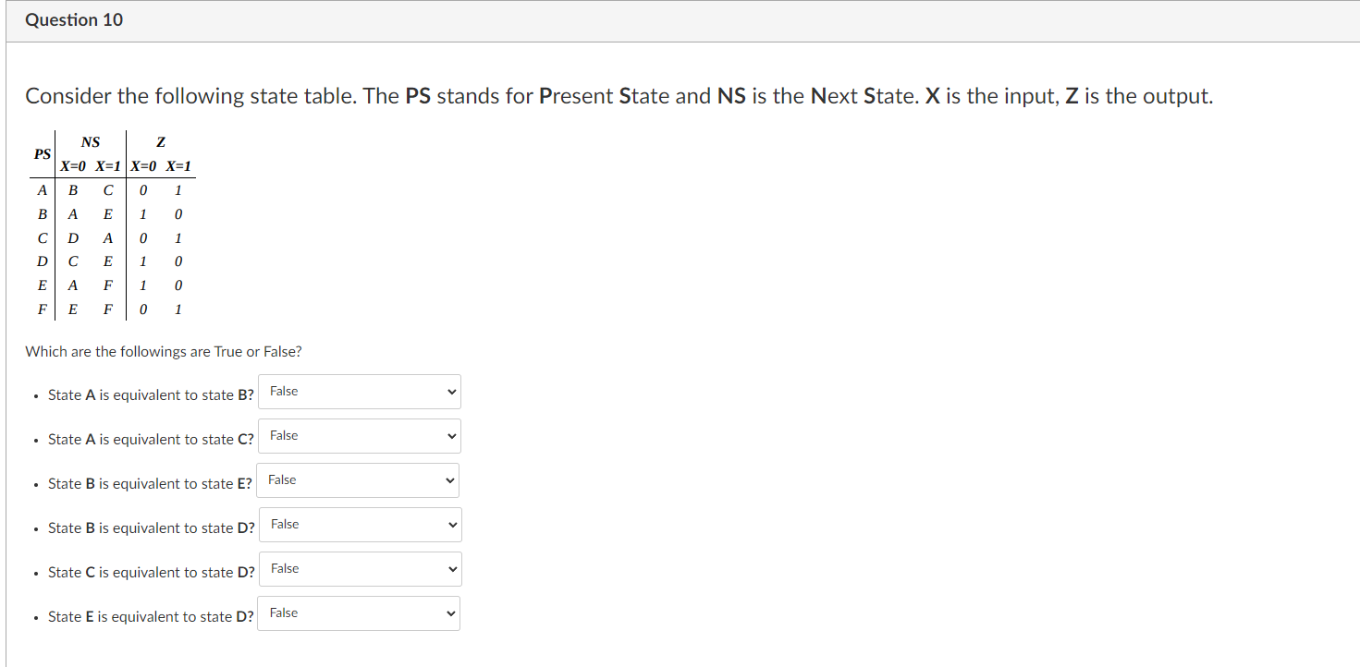Open the dropdown for State A equivalent to B
This screenshot has width=1360, height=667.
point(360,391)
